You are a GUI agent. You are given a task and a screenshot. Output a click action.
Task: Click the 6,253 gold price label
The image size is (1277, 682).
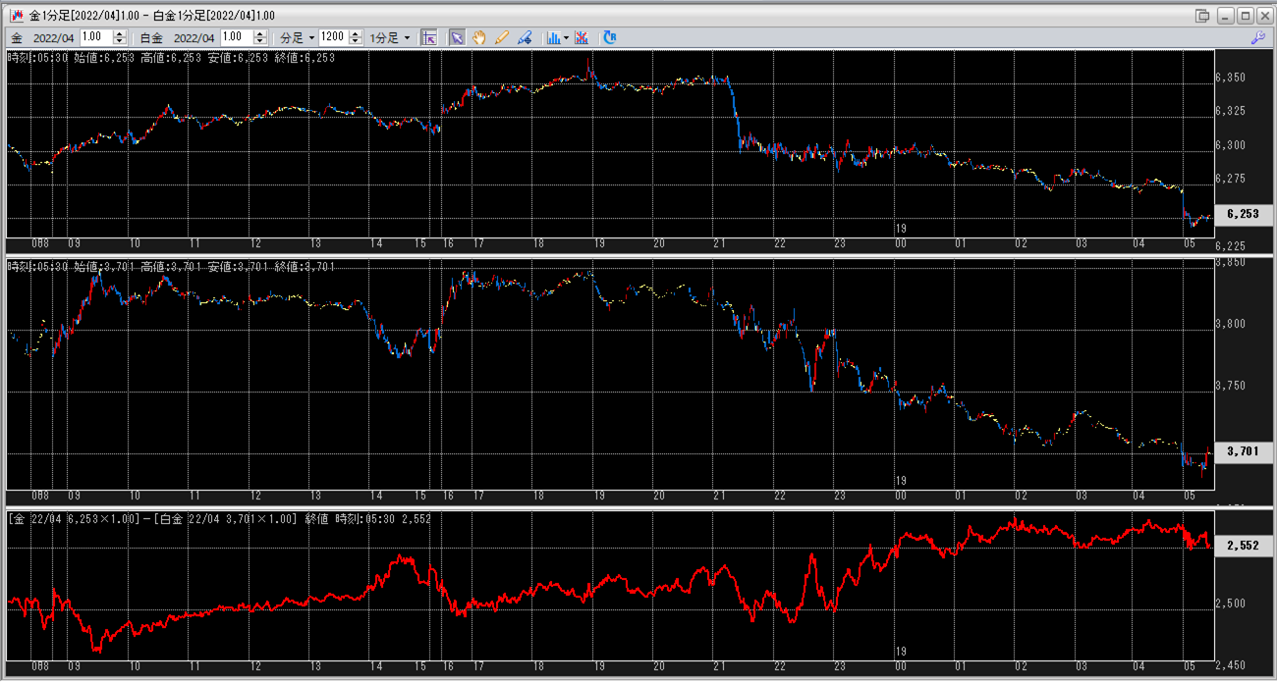pyautogui.click(x=1243, y=213)
